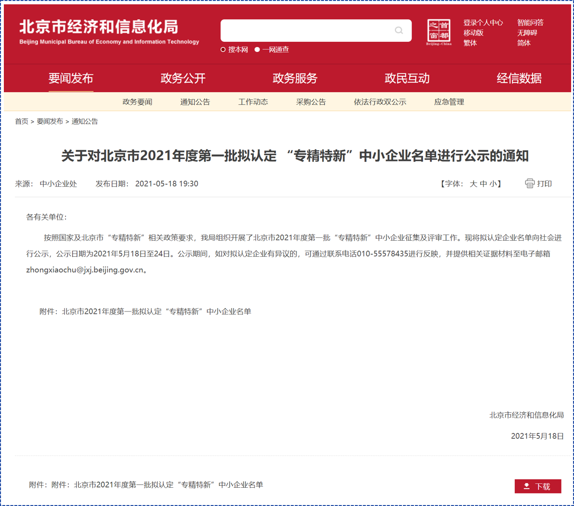This screenshot has height=506, width=574.
Task: Click 通知公告 in the breadcrumb
Action: coord(85,122)
